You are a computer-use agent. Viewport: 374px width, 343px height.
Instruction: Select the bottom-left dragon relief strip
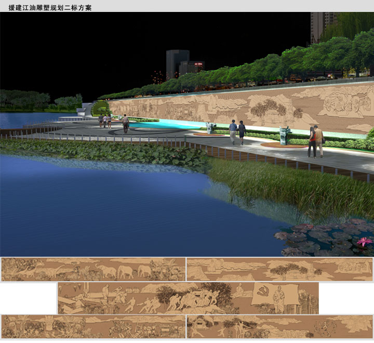tap(94, 326)
